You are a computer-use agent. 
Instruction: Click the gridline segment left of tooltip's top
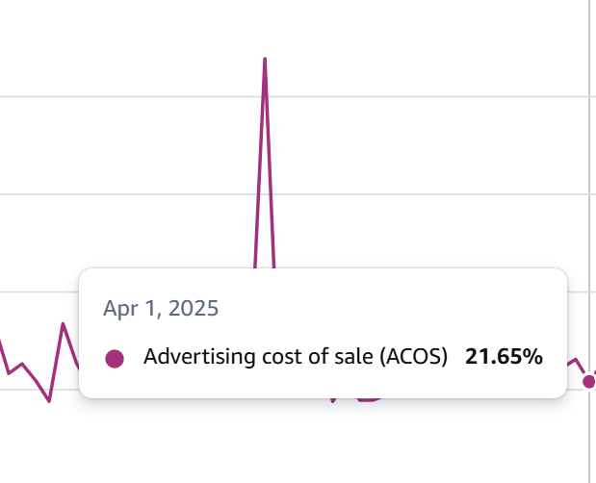39,292
